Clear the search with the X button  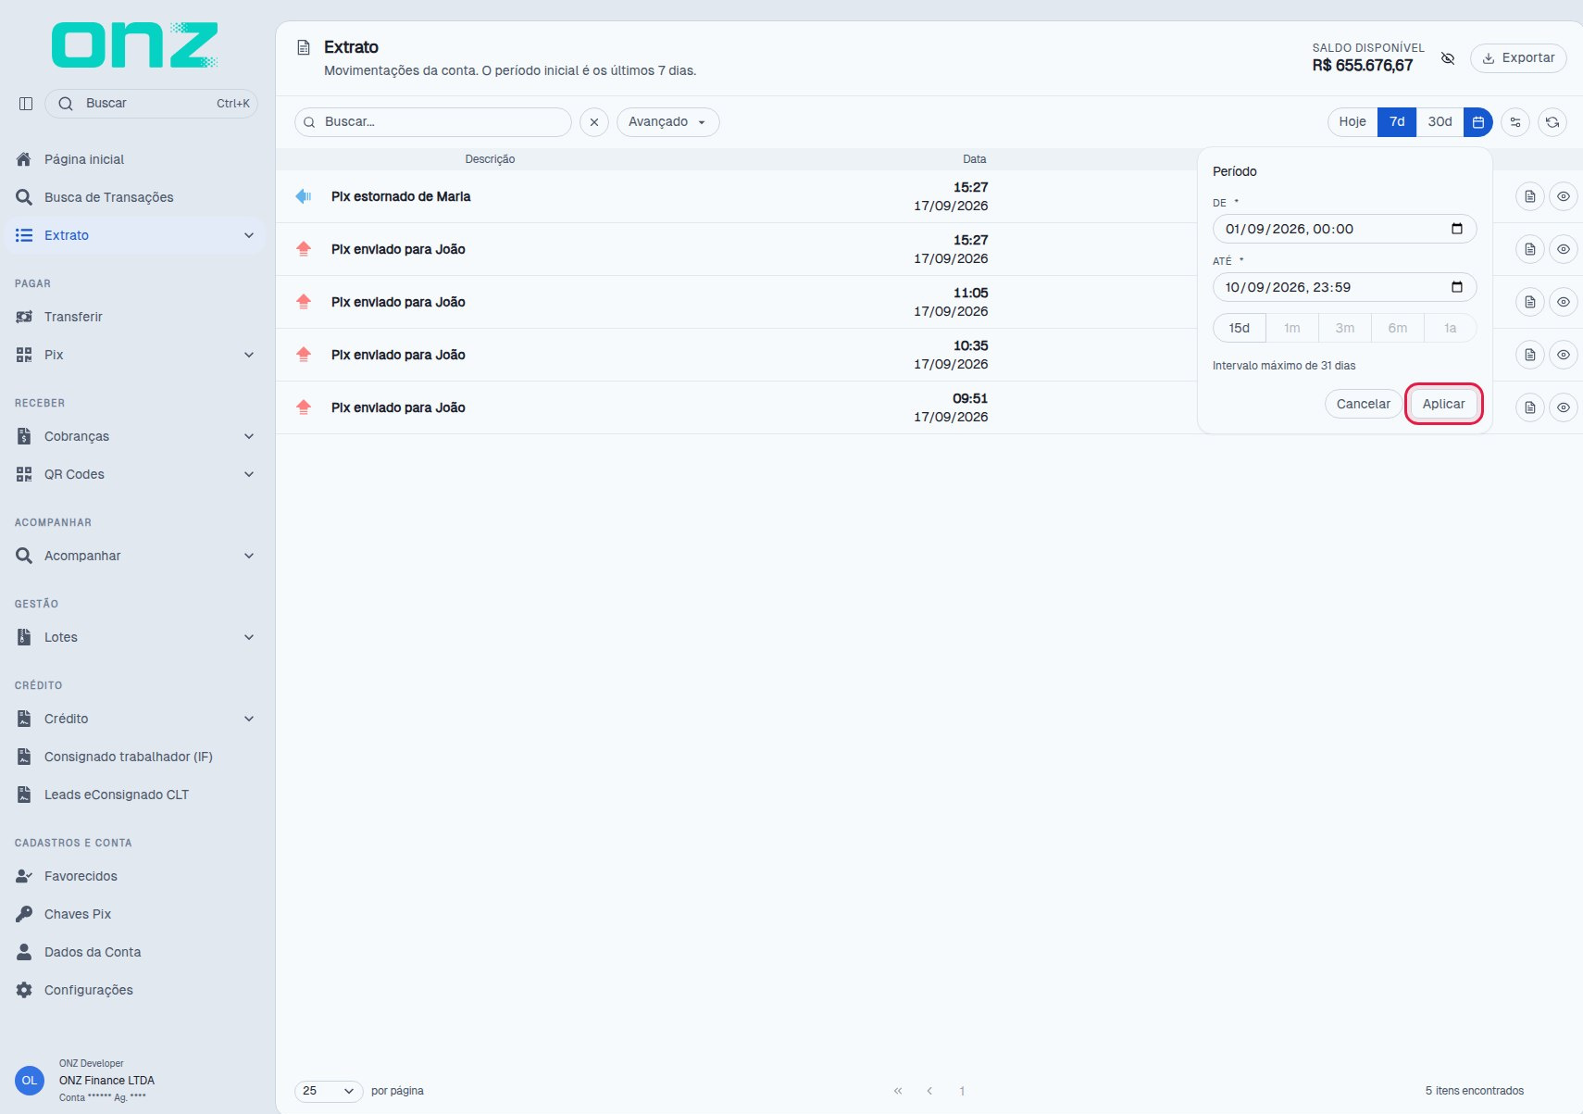[x=594, y=122]
